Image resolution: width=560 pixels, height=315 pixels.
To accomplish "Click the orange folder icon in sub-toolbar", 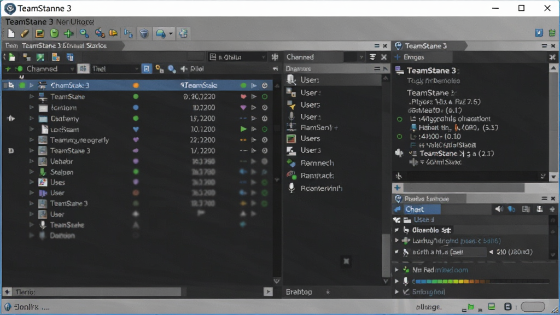I will click(56, 57).
